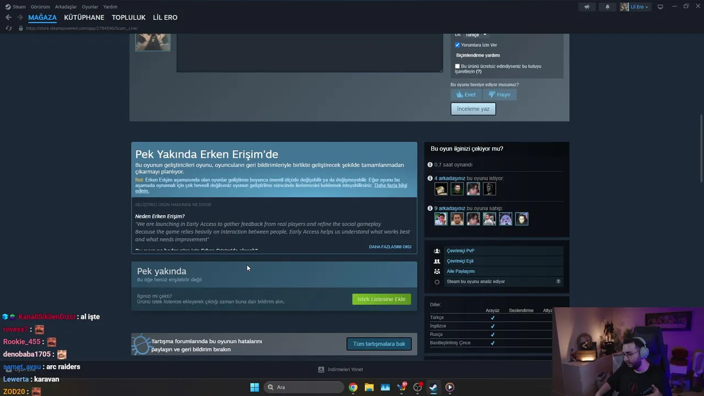Click the Evet thumbs-up button

tap(466, 95)
